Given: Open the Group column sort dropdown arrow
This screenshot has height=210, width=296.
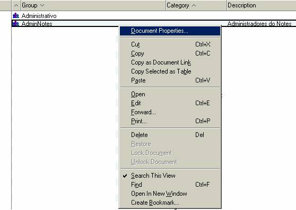Looking at the screenshot, I should pyautogui.click(x=42, y=6).
